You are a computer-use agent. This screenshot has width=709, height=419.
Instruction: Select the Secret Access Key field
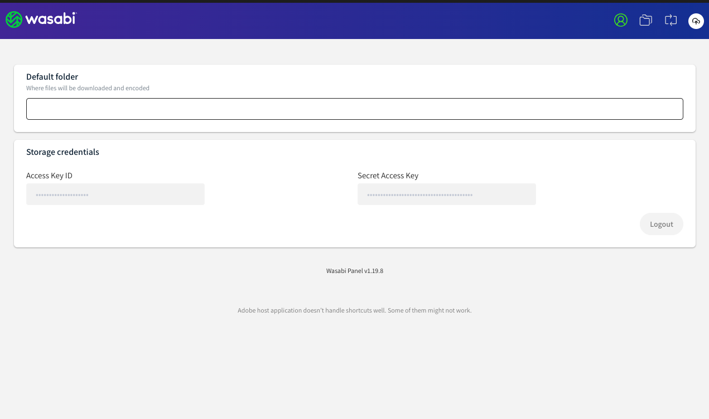click(446, 194)
